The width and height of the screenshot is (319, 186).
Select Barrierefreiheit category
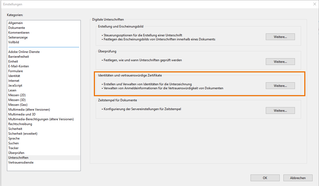(x=18, y=57)
